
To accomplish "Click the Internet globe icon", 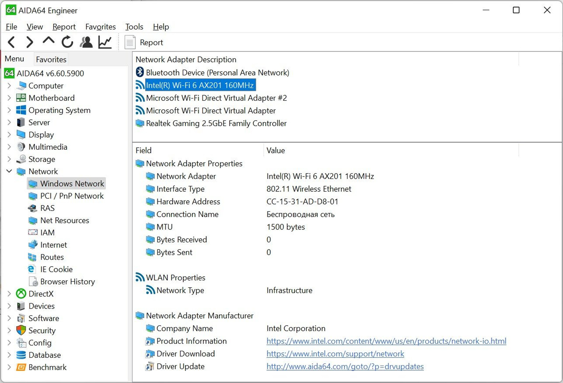I will click(33, 244).
